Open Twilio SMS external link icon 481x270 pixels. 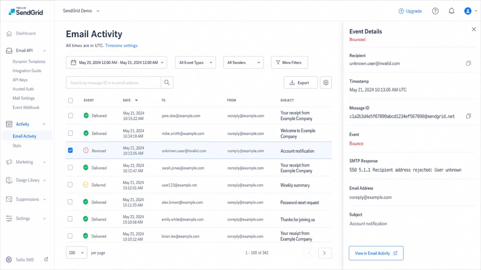[46, 259]
